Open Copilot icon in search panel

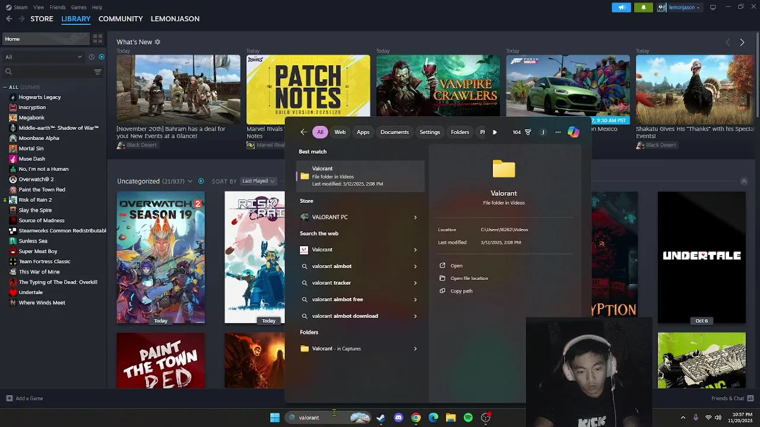[x=573, y=132]
